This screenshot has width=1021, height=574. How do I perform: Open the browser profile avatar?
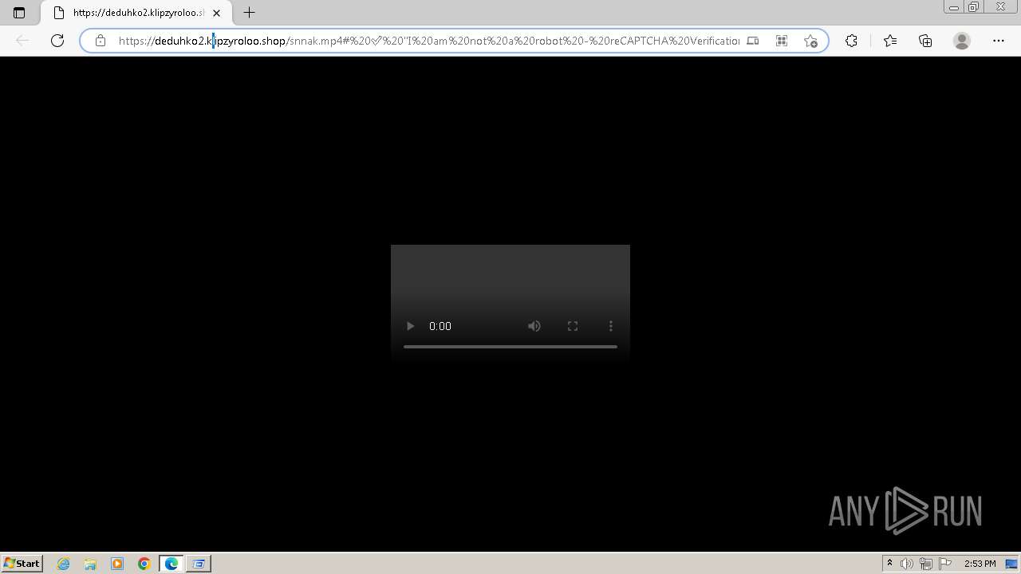click(x=962, y=41)
